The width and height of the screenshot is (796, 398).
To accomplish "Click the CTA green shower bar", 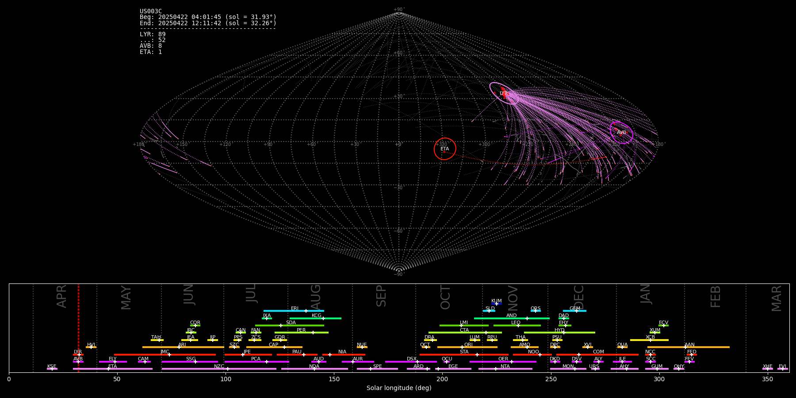I will point(465,333).
